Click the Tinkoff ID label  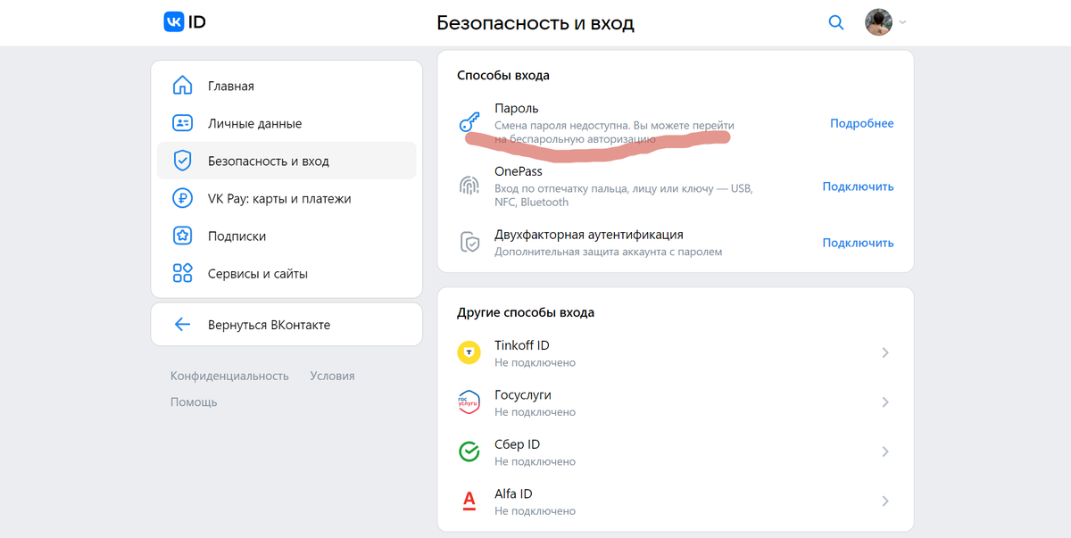[522, 345]
